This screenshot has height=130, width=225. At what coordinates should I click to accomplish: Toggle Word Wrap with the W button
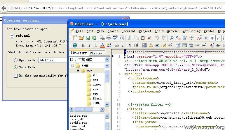click(x=212, y=38)
